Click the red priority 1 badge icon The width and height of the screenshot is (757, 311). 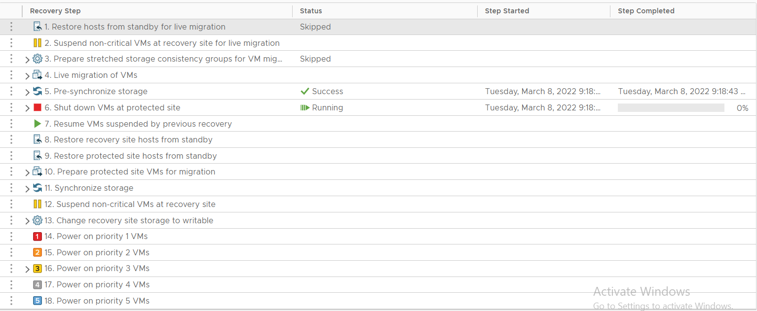(x=38, y=237)
